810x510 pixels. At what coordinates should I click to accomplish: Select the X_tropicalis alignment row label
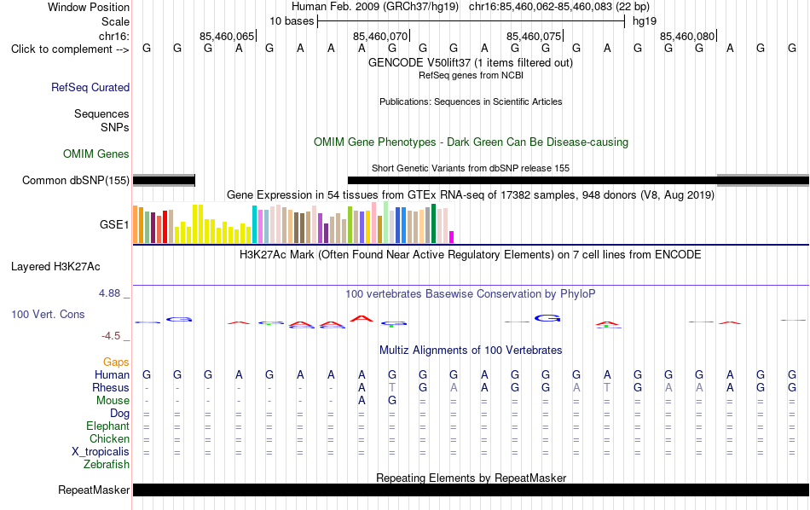[x=101, y=452]
